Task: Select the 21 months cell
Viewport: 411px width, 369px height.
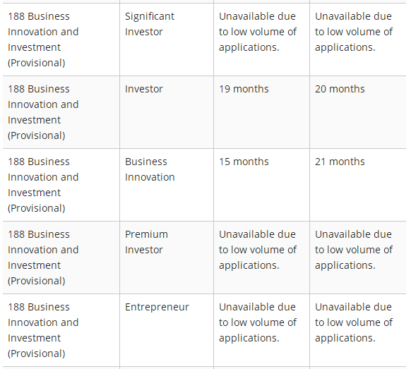Action: click(358, 185)
